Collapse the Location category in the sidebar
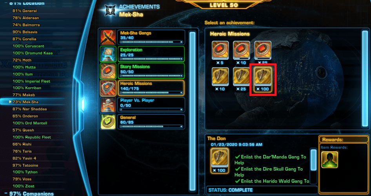 pos(5,3)
